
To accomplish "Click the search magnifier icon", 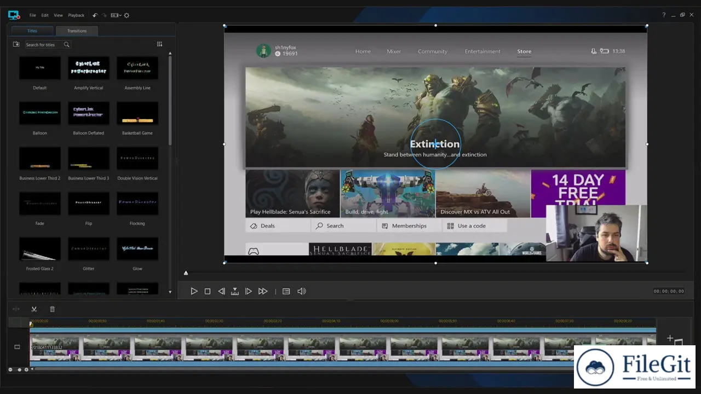I will point(67,45).
